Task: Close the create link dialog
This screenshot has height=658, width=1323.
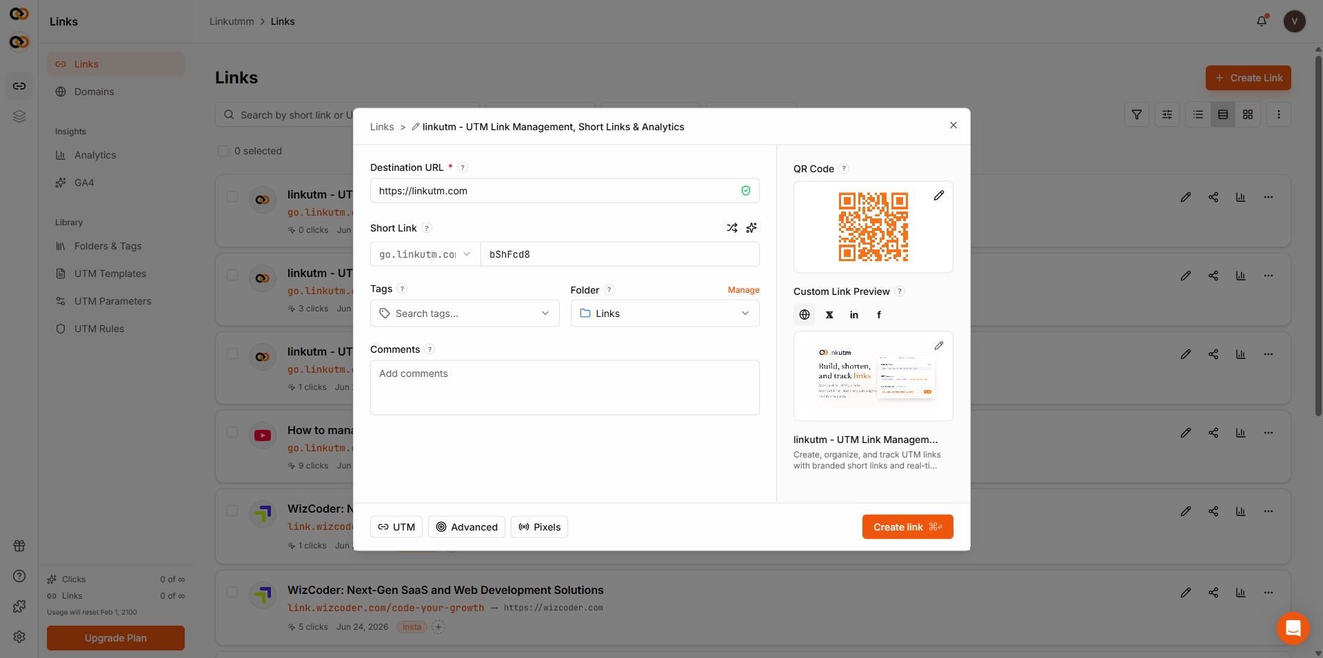Action: click(x=953, y=125)
